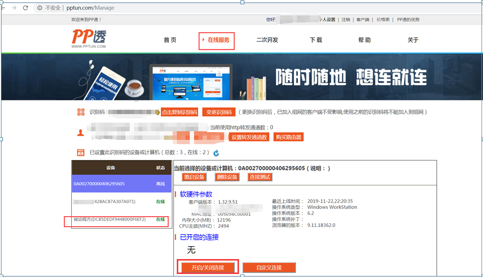The height and width of the screenshot is (277, 483).
Task: Click the PP透 logo
Action: click(89, 38)
